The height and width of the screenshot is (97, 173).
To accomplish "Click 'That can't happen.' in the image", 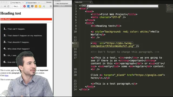I will tap(16, 29).
